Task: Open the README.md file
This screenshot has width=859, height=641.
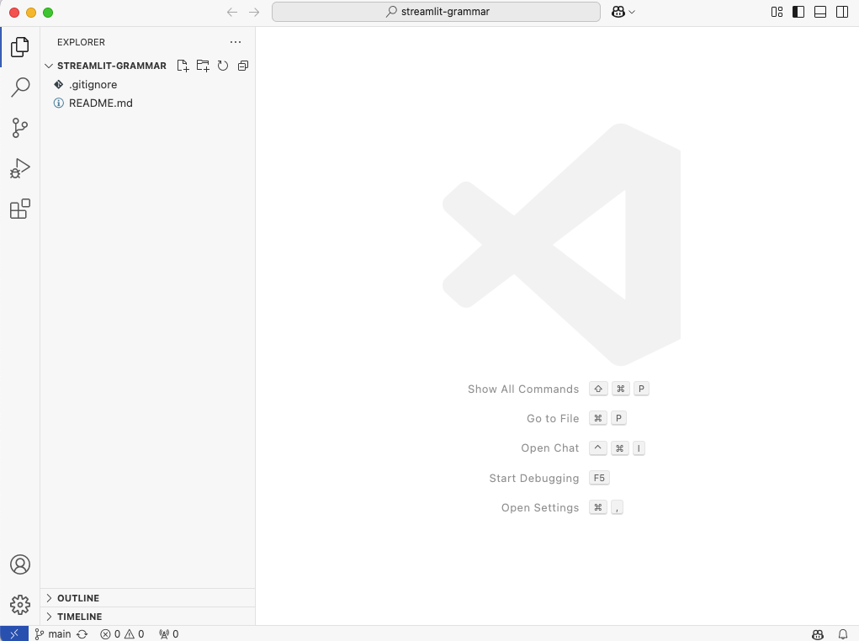Action: tap(101, 103)
